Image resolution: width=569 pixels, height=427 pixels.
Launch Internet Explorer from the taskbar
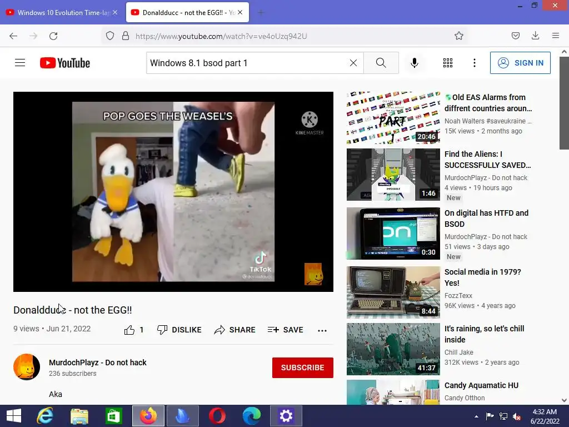[x=45, y=416]
